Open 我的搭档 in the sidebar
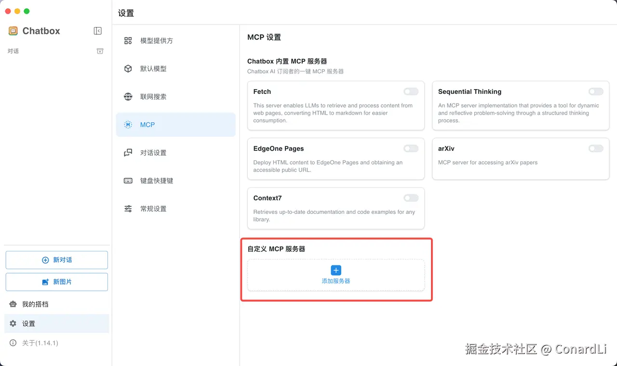This screenshot has height=366, width=617. [56, 304]
